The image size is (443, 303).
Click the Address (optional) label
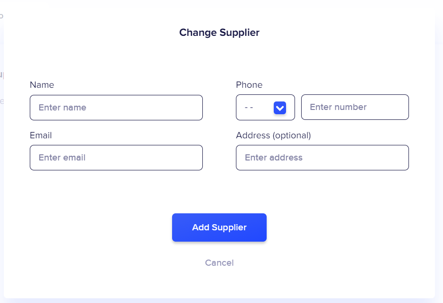coord(273,135)
